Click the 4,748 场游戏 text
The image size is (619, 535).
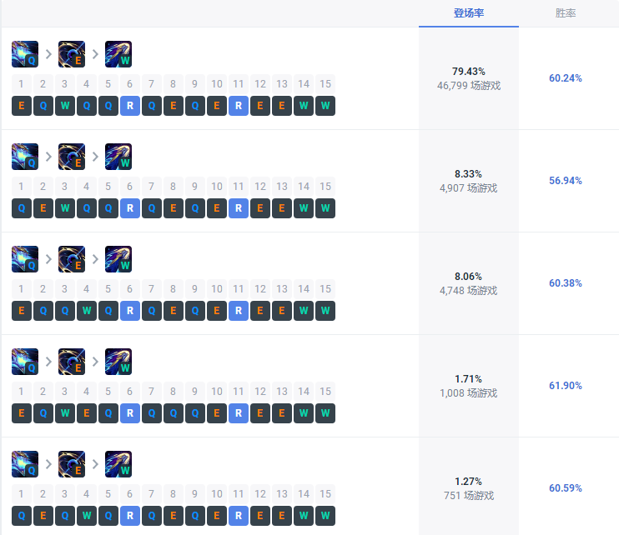pos(469,291)
